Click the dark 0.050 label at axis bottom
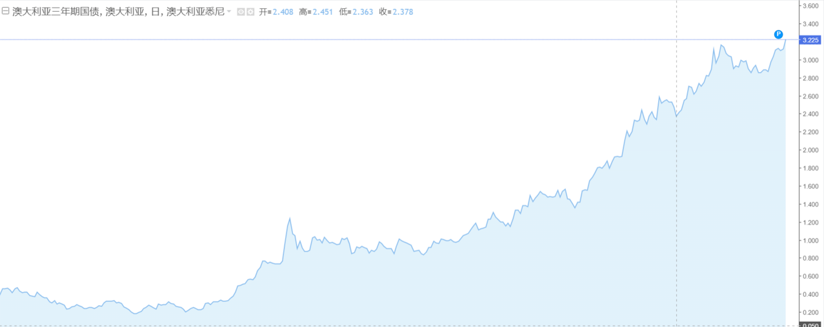This screenshot has height=327, width=824. (x=810, y=324)
